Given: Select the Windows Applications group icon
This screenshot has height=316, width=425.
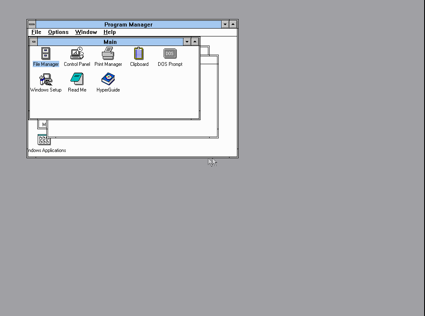Looking at the screenshot, I should [43, 140].
